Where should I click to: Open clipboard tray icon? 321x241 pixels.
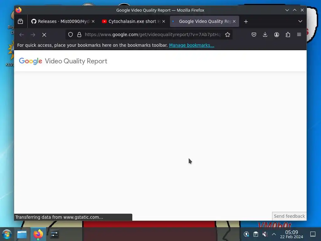point(256,234)
